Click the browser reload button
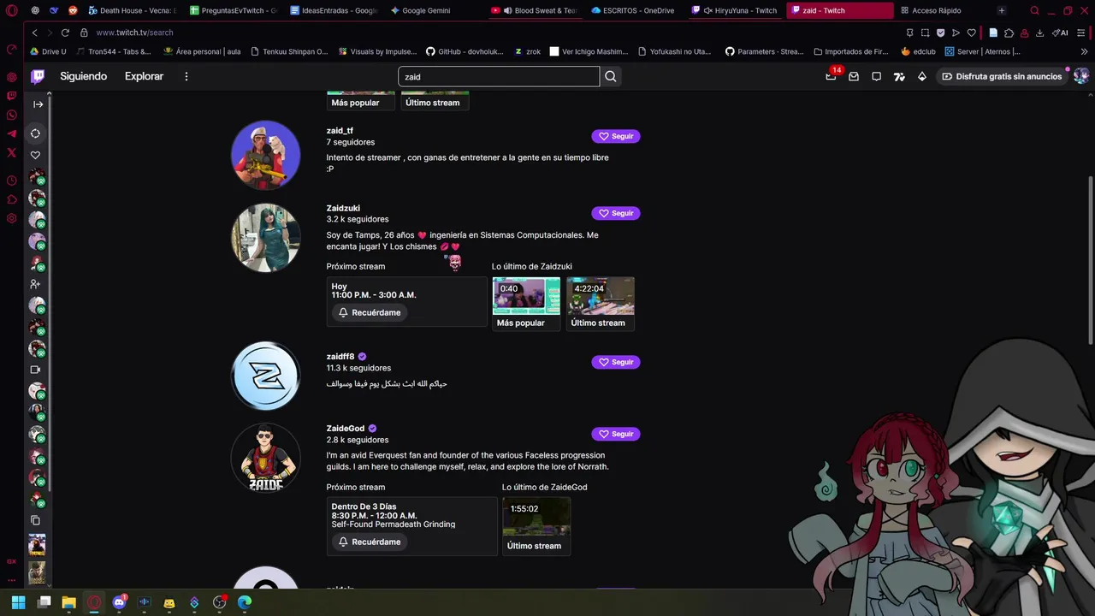Image resolution: width=1095 pixels, height=616 pixels. coord(65,33)
